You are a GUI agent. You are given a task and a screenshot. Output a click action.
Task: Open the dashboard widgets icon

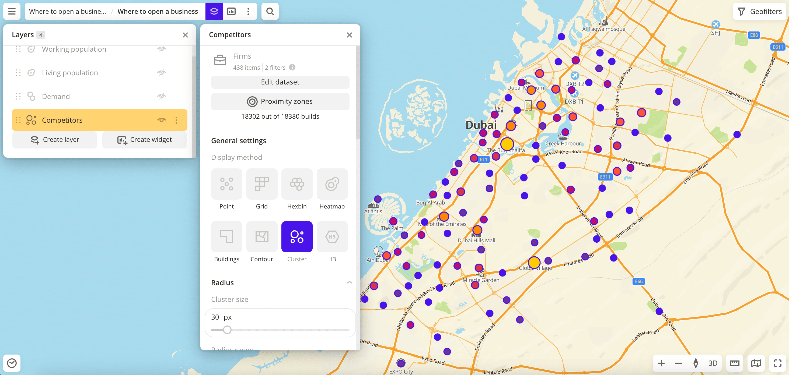(x=231, y=11)
